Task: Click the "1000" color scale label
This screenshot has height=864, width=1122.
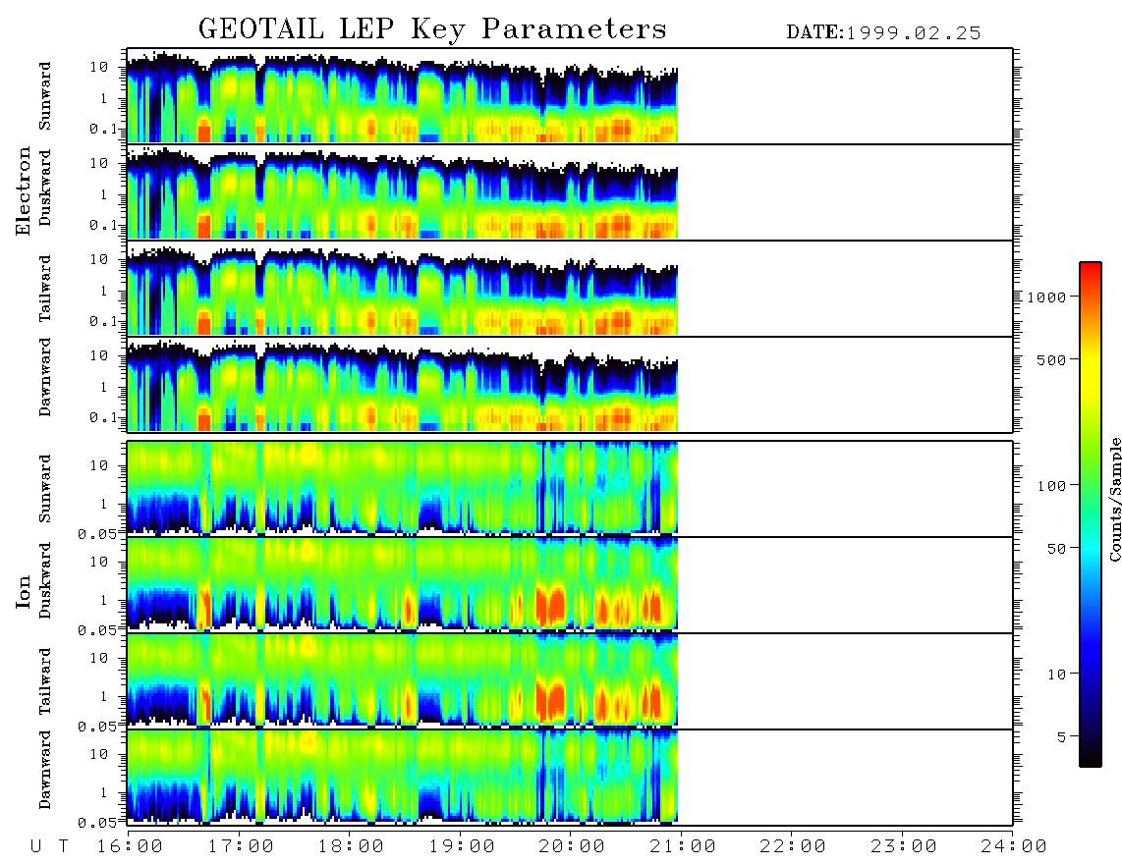Action: pos(1047,297)
